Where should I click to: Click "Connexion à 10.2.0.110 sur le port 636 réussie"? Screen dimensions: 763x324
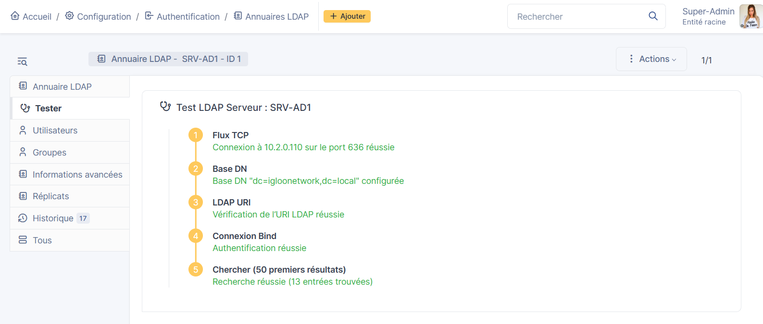303,147
